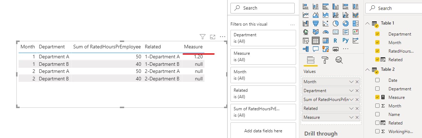This screenshot has width=422, height=138.
Task: Select the Filled map visual
Action: 316,32
